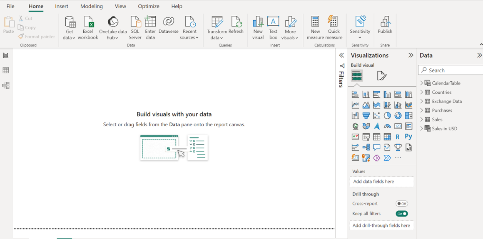Turn off Keep all filters toggle
The width and height of the screenshot is (483, 239).
(x=401, y=214)
